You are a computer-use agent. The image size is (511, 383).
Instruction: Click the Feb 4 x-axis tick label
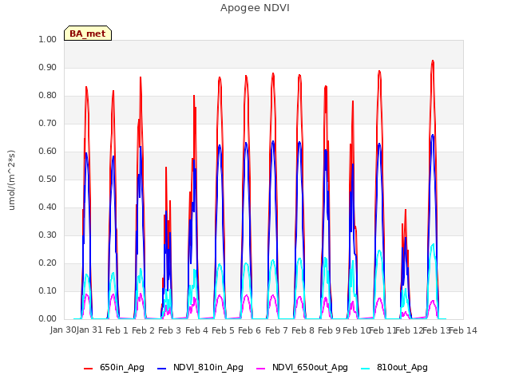click(196, 330)
